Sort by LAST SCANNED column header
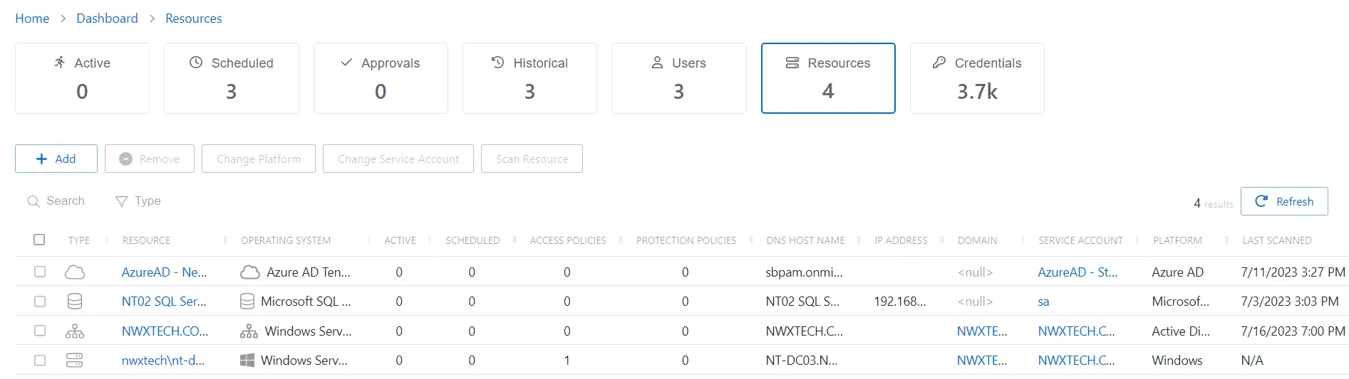 (x=1276, y=240)
